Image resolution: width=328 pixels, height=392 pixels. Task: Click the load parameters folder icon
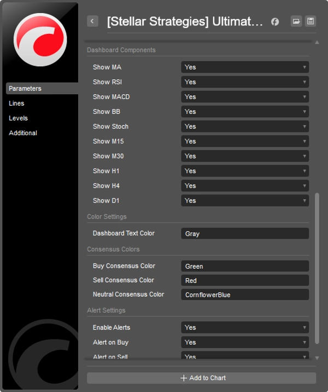pyautogui.click(x=296, y=21)
